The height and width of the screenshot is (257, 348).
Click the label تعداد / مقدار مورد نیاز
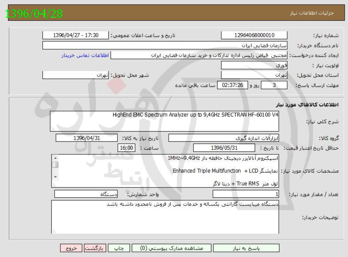(314, 195)
